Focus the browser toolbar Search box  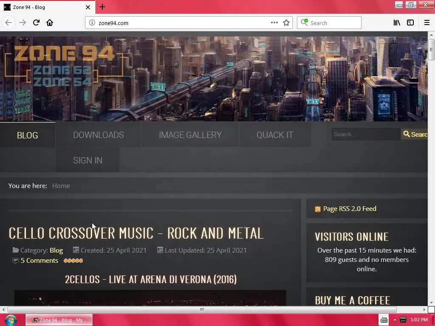click(x=329, y=23)
